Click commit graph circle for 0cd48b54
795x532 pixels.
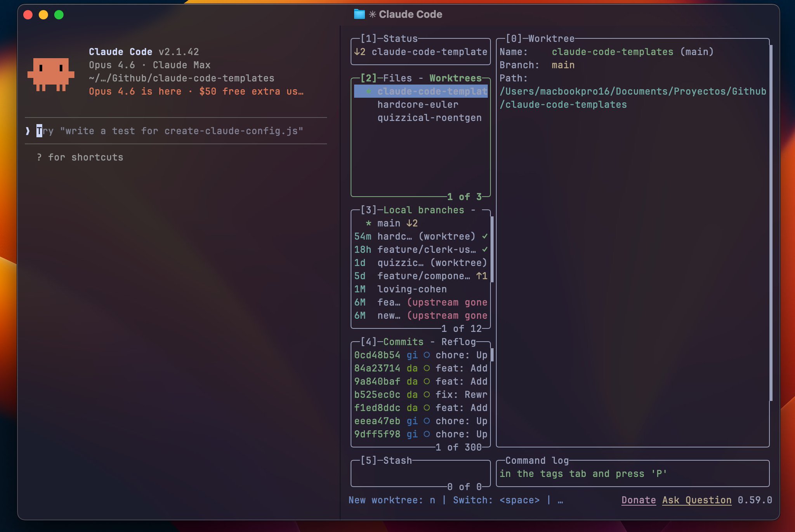click(x=427, y=355)
